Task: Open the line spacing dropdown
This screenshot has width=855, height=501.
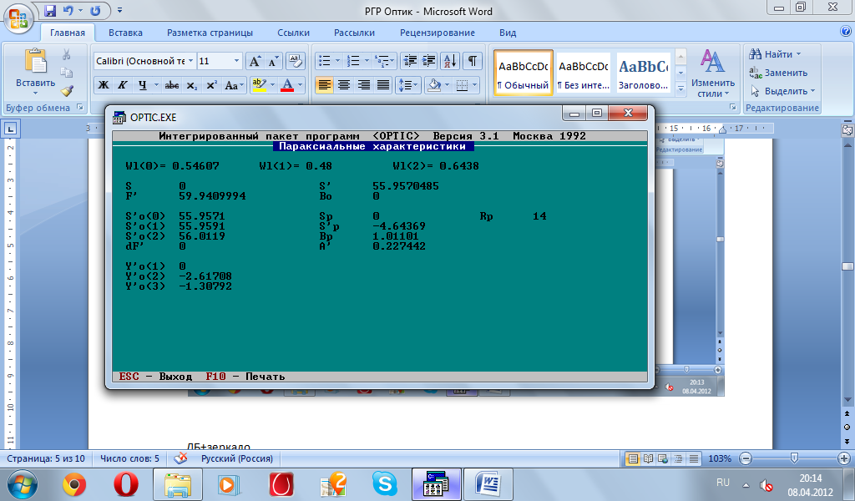Action: tap(407, 85)
